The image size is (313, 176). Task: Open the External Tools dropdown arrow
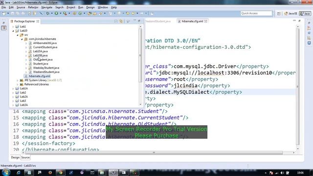(69, 13)
